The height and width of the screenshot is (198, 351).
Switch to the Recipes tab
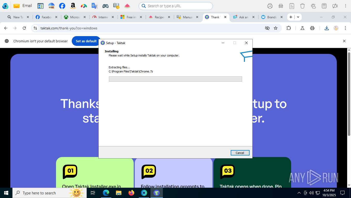[x=159, y=17]
